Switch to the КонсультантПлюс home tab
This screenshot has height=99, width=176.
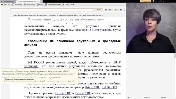click(9, 1)
